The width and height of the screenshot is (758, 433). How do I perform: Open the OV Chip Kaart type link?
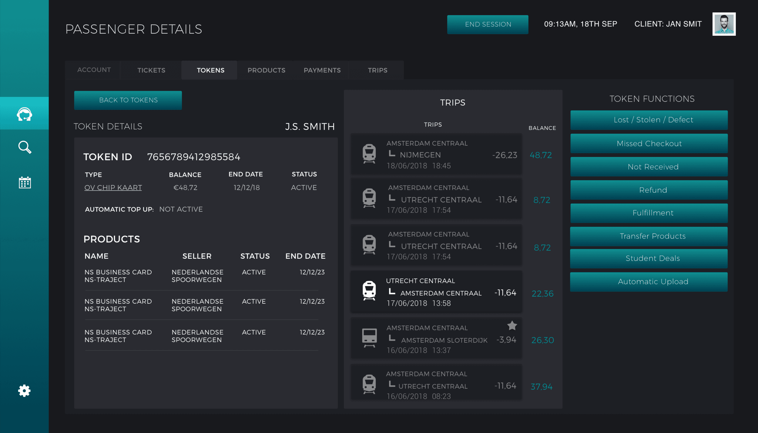[113, 188]
